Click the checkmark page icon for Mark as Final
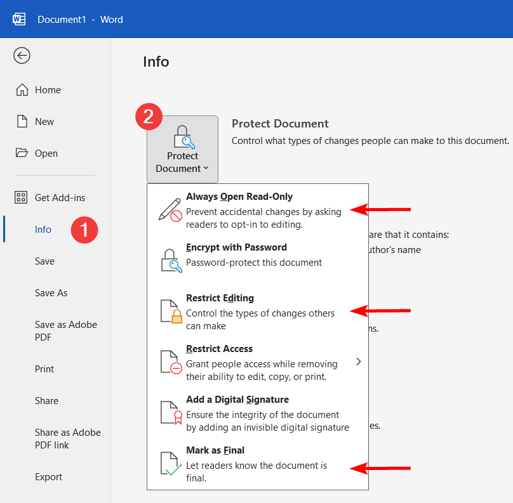This screenshot has height=503, width=513. pyautogui.click(x=170, y=464)
